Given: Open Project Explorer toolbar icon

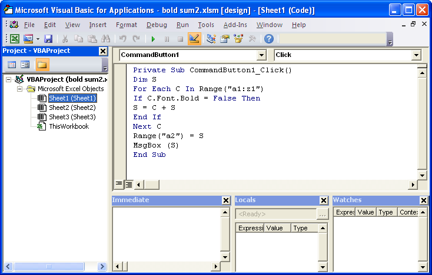Looking at the screenshot, I should click(x=211, y=39).
